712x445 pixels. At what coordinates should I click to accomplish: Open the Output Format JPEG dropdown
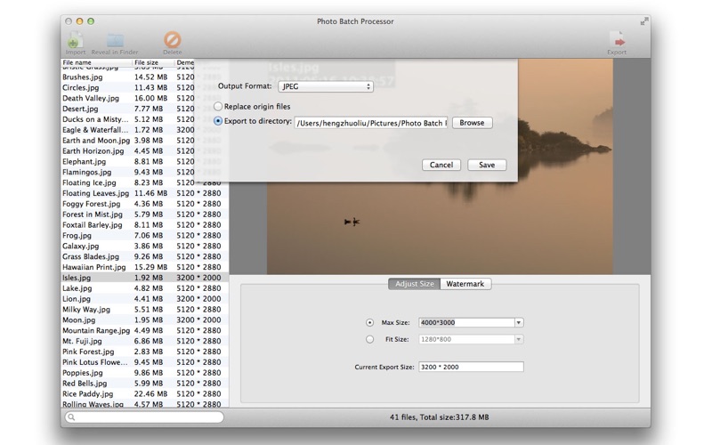point(326,86)
